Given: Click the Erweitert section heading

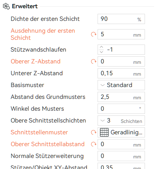Looking at the screenshot, I should pyautogui.click(x=25, y=6).
